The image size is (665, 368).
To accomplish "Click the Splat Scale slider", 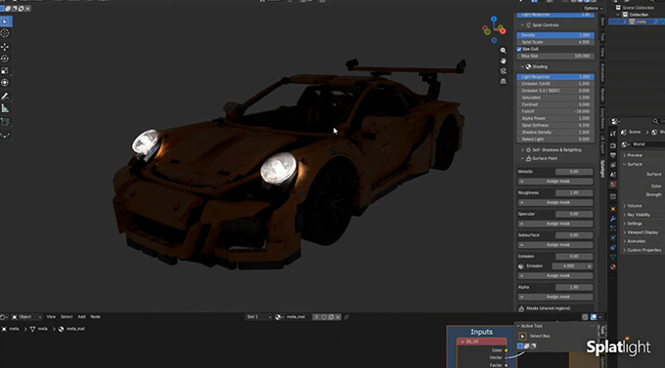I will 555,42.
